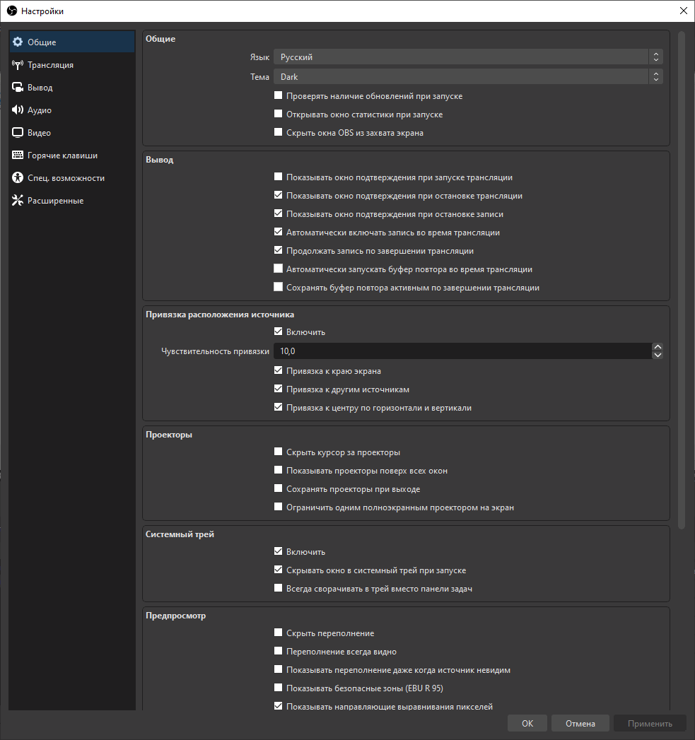Image resolution: width=695 pixels, height=740 pixels.
Task: Check Показывать переполнение даже когда источник невидим
Action: [278, 669]
